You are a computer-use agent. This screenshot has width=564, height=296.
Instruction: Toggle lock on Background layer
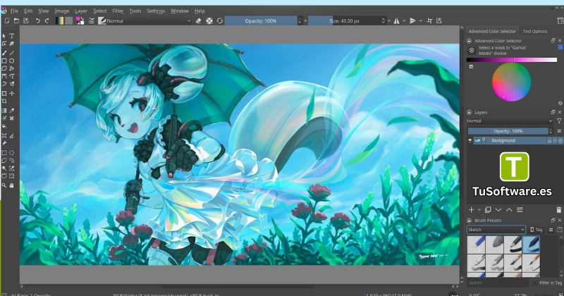pos(549,141)
